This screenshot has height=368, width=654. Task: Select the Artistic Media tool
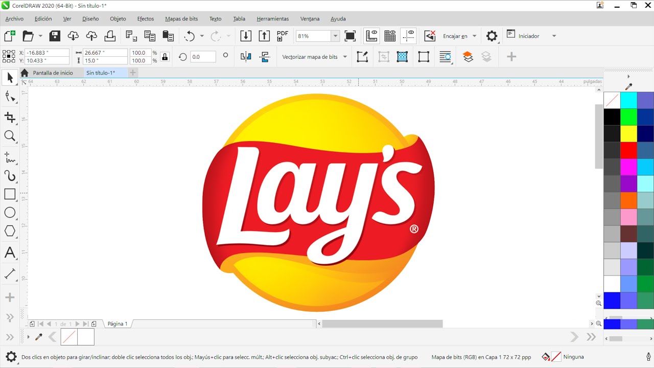tap(9, 176)
